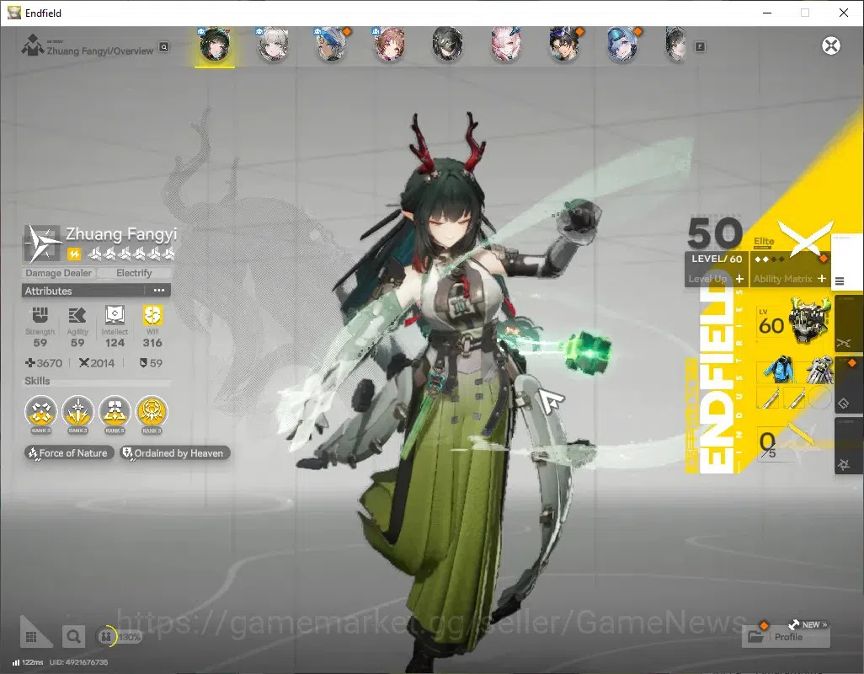Screen dimensions: 864x674
Task: Close the operator overview with the X icon
Action: (831, 45)
